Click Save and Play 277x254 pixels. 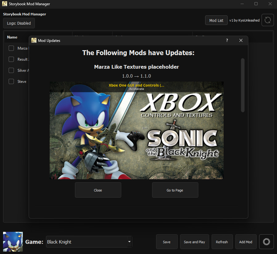coord(195,242)
